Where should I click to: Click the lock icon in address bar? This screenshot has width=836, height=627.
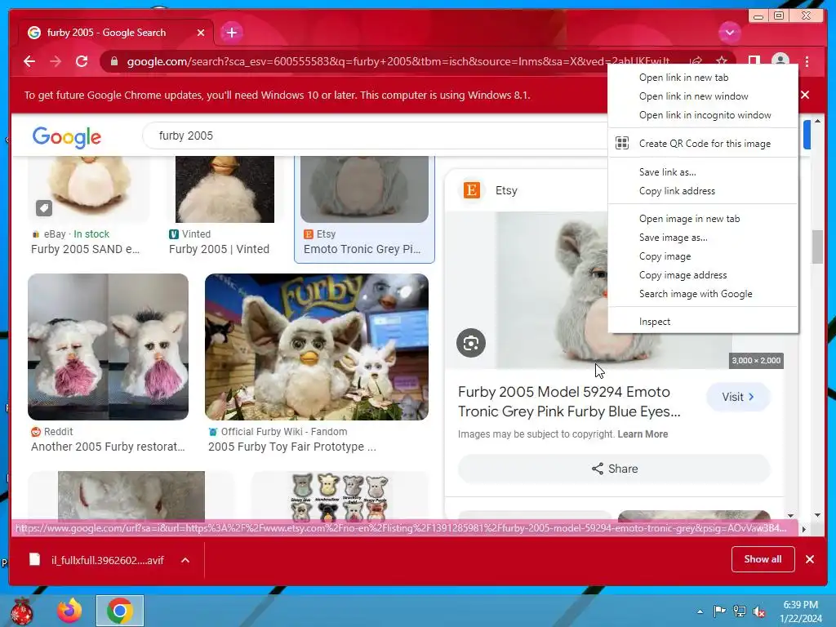coord(113,61)
